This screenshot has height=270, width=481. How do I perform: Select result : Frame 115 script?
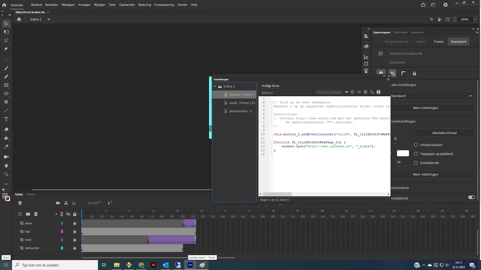coord(242,103)
